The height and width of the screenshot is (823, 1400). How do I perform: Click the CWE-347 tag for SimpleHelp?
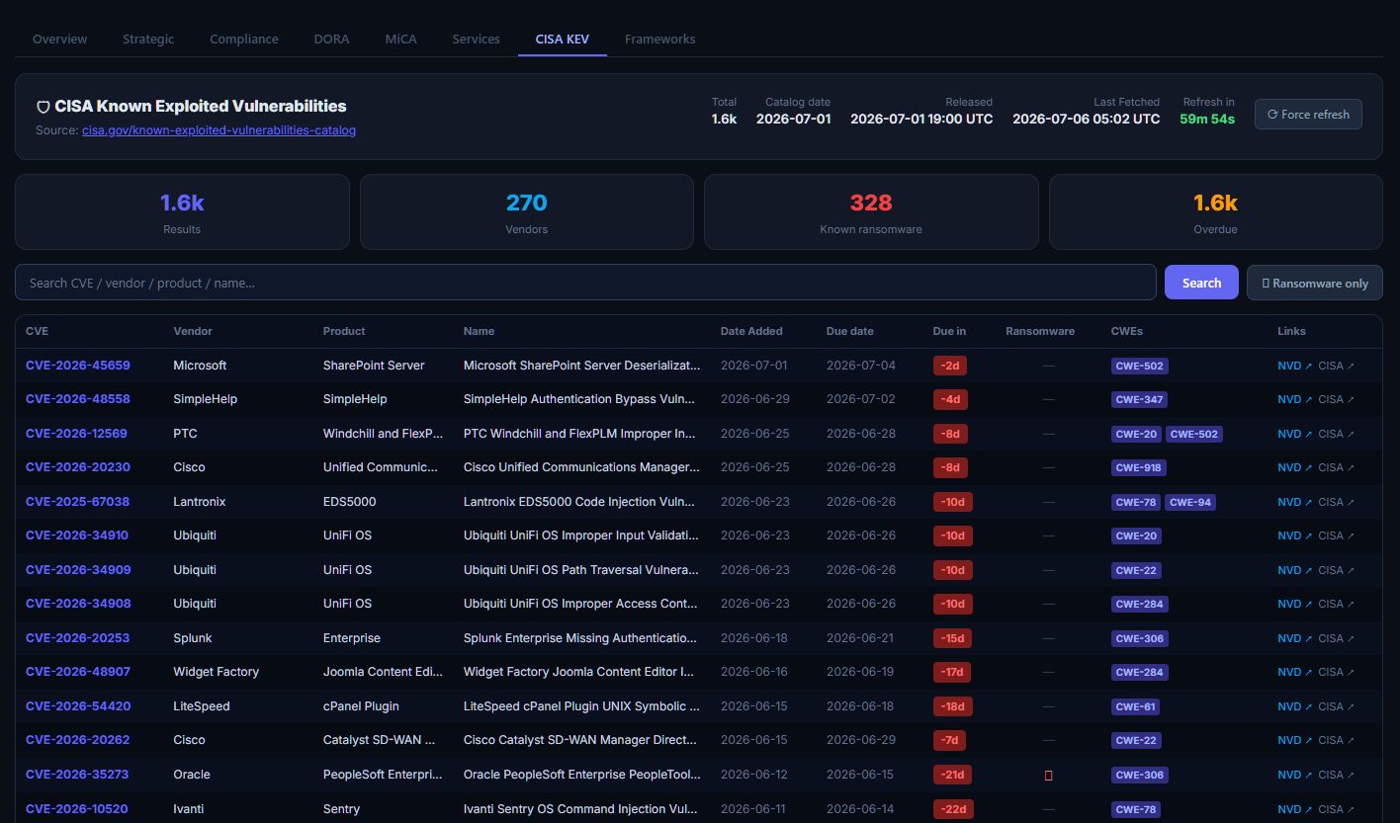1140,400
